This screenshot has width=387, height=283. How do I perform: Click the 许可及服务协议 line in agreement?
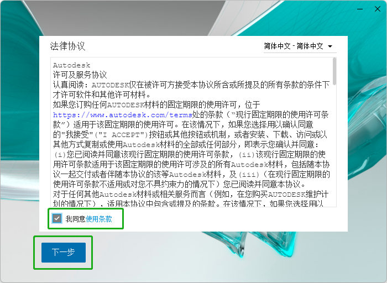(80, 75)
